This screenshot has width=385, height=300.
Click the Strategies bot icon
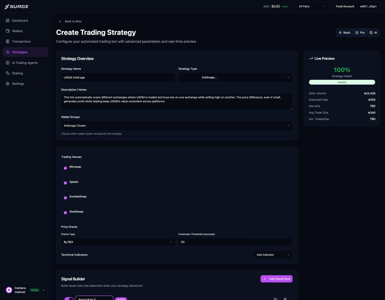click(8, 52)
